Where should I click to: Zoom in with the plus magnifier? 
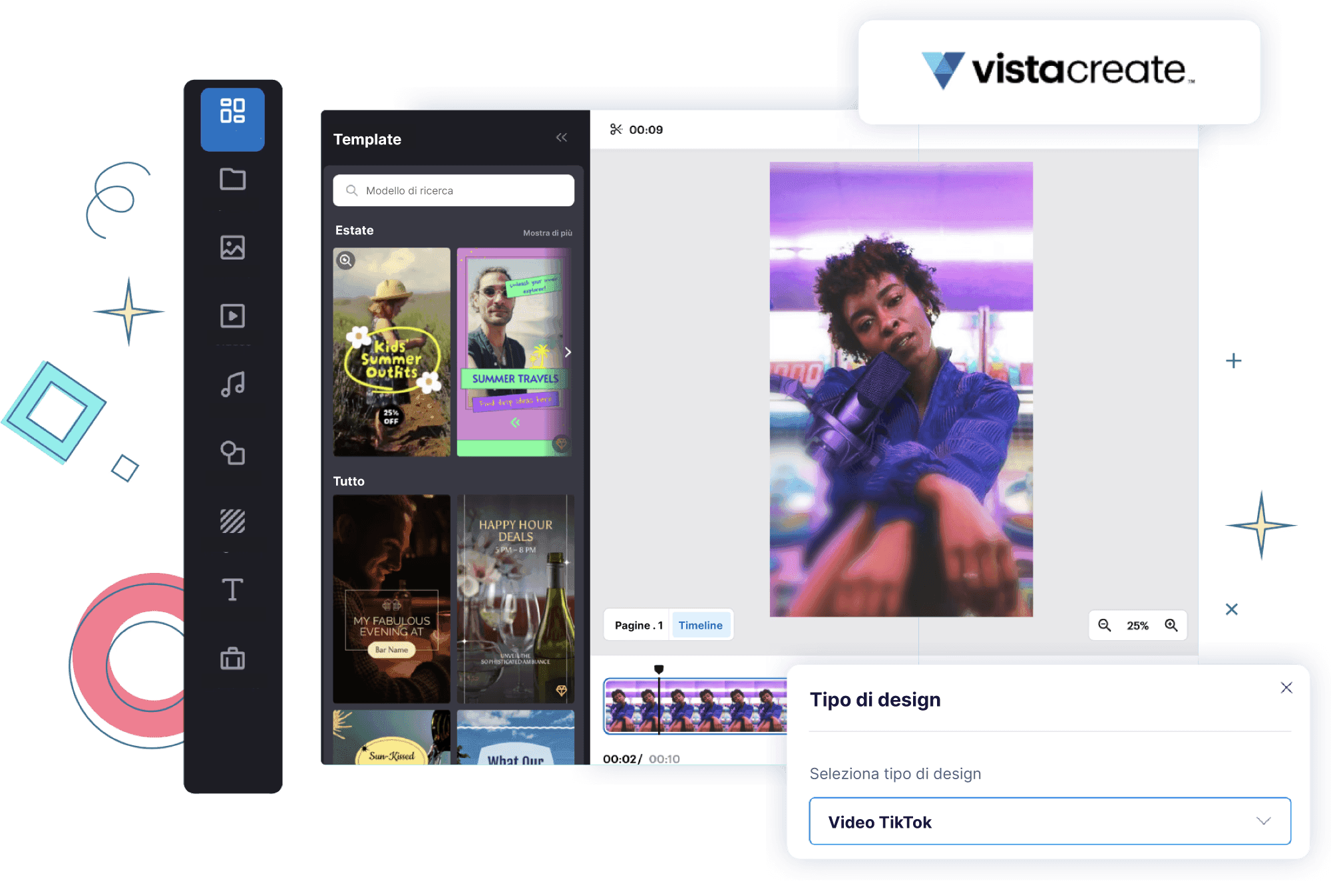[x=1171, y=625]
